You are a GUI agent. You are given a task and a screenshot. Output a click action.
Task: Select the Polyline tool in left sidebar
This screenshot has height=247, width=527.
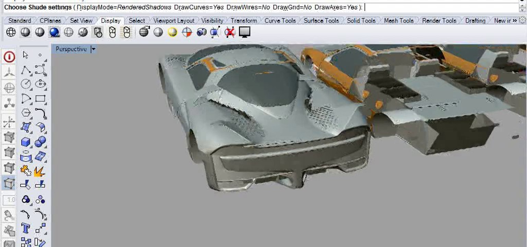click(26, 70)
